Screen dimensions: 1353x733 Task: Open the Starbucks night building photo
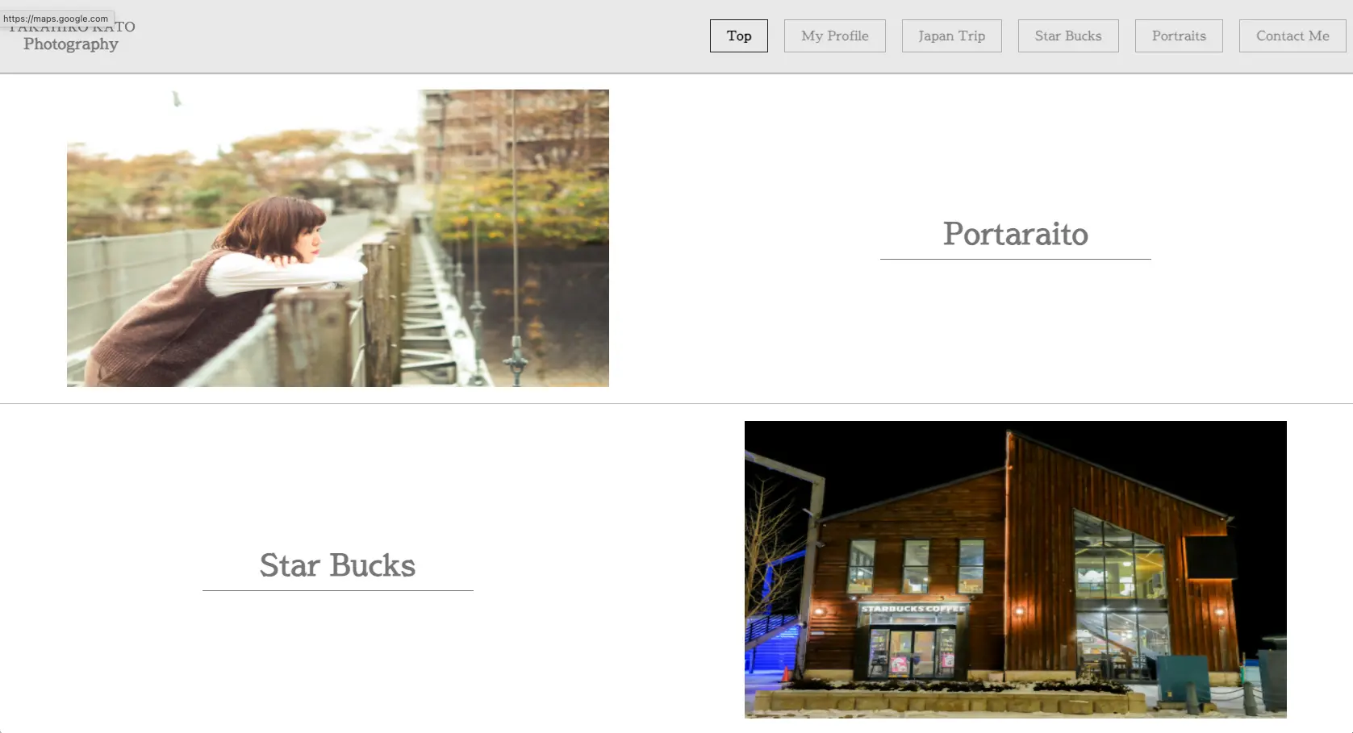coord(1015,569)
